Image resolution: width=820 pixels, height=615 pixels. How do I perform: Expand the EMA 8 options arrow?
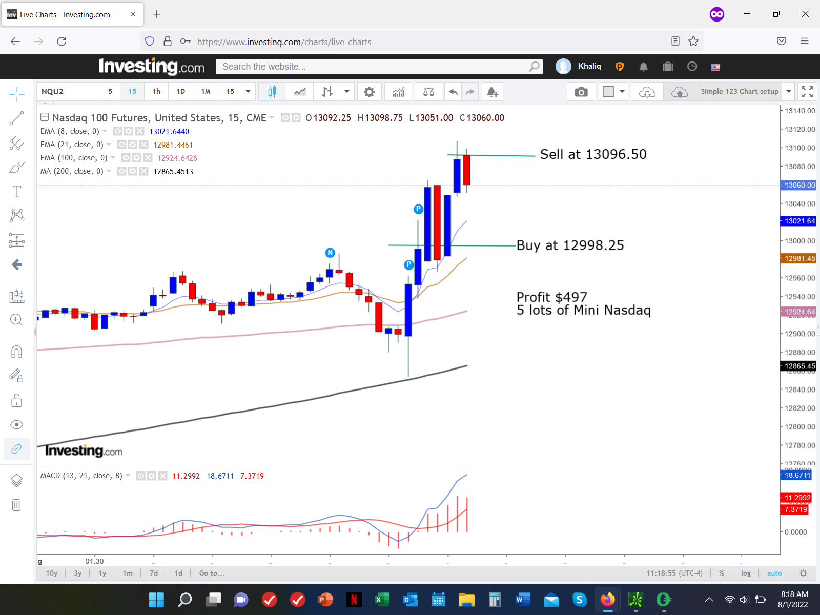(x=105, y=131)
